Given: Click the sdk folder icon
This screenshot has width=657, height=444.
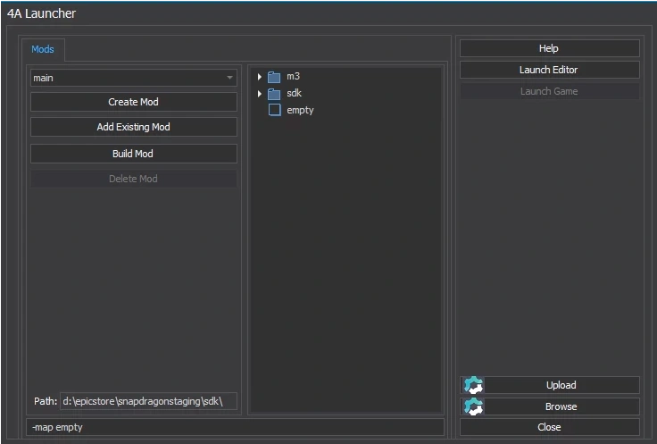Looking at the screenshot, I should coord(274,94).
